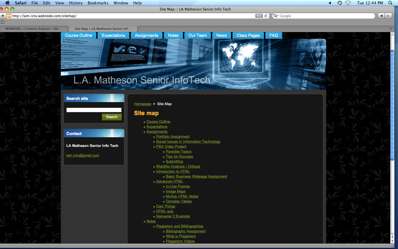Open Google search engine dropdown magnifier

pyautogui.click(x=276, y=16)
